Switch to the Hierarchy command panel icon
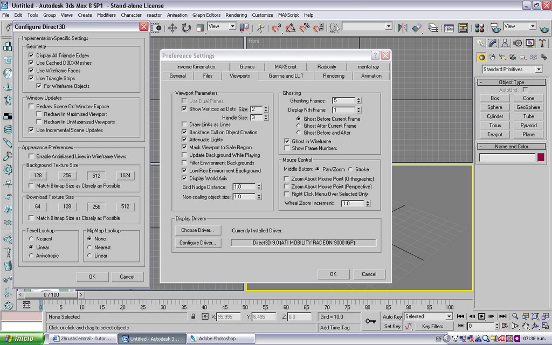This screenshot has width=552, height=345. [506, 43]
